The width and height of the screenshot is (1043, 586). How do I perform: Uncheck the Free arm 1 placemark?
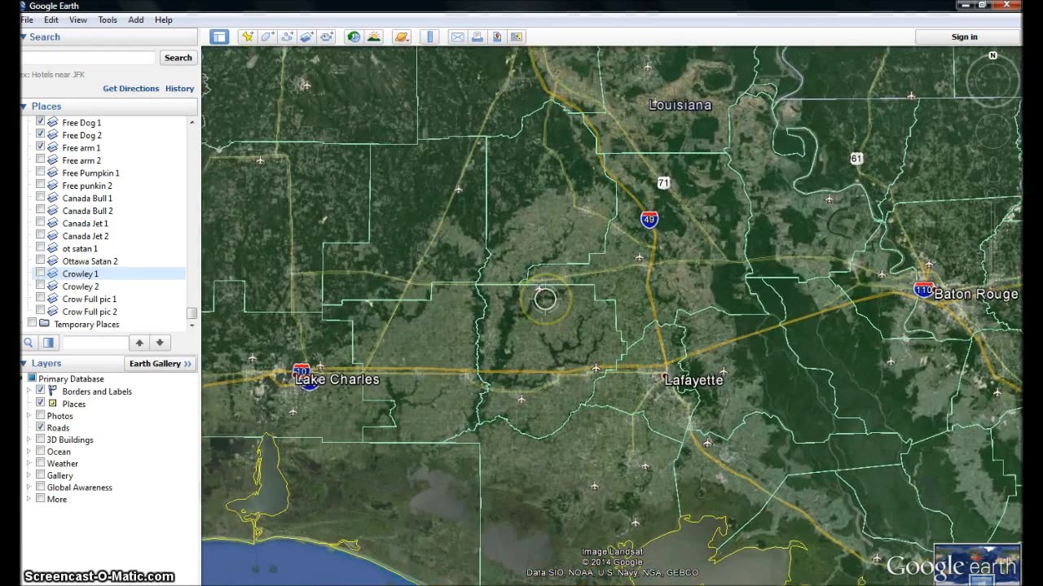click(x=41, y=146)
